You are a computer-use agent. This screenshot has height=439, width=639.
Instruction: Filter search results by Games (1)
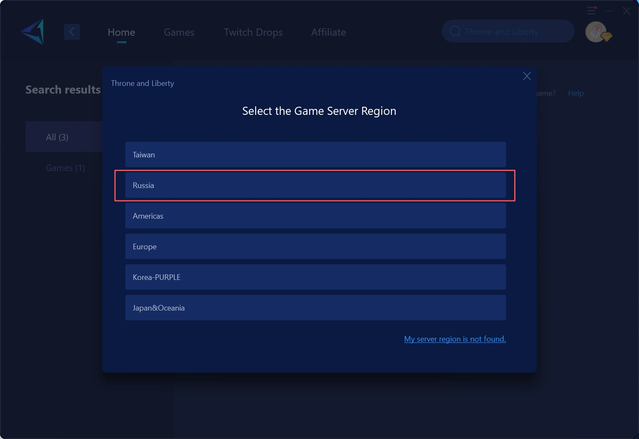65,168
